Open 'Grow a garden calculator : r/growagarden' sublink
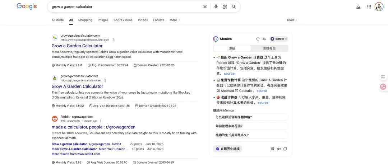 (x=86, y=144)
